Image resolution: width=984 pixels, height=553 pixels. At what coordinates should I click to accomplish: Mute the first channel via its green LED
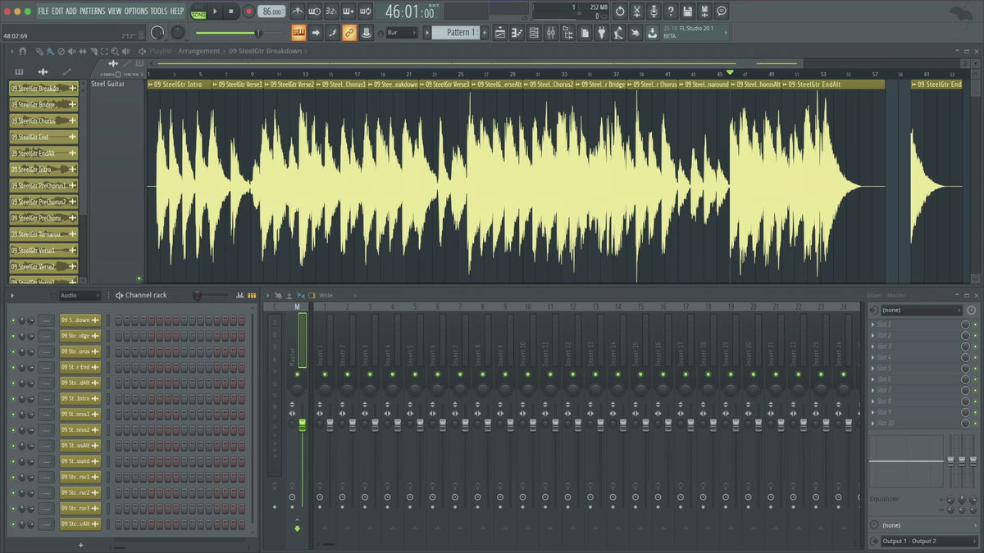coord(13,320)
